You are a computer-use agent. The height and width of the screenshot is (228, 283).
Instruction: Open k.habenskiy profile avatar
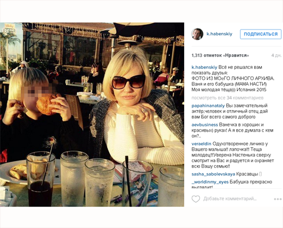[197, 34]
